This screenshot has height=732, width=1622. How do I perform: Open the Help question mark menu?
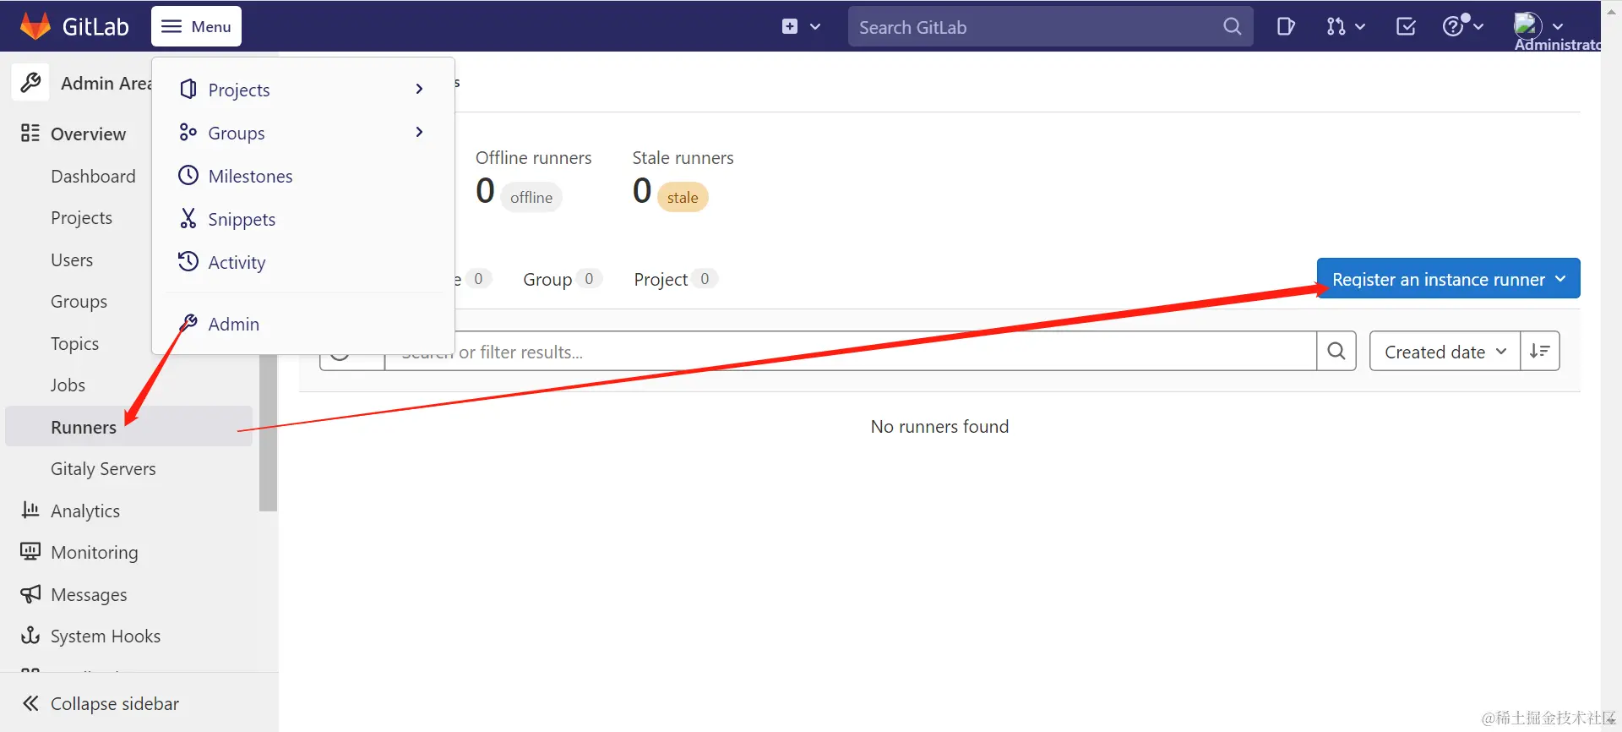tap(1462, 26)
